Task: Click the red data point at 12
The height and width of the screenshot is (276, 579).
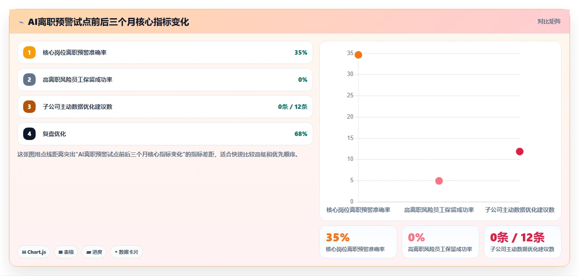Action: pyautogui.click(x=519, y=152)
